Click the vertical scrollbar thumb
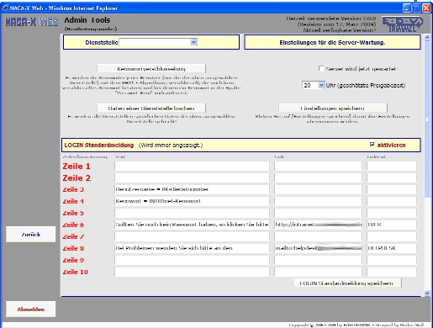 point(427,119)
